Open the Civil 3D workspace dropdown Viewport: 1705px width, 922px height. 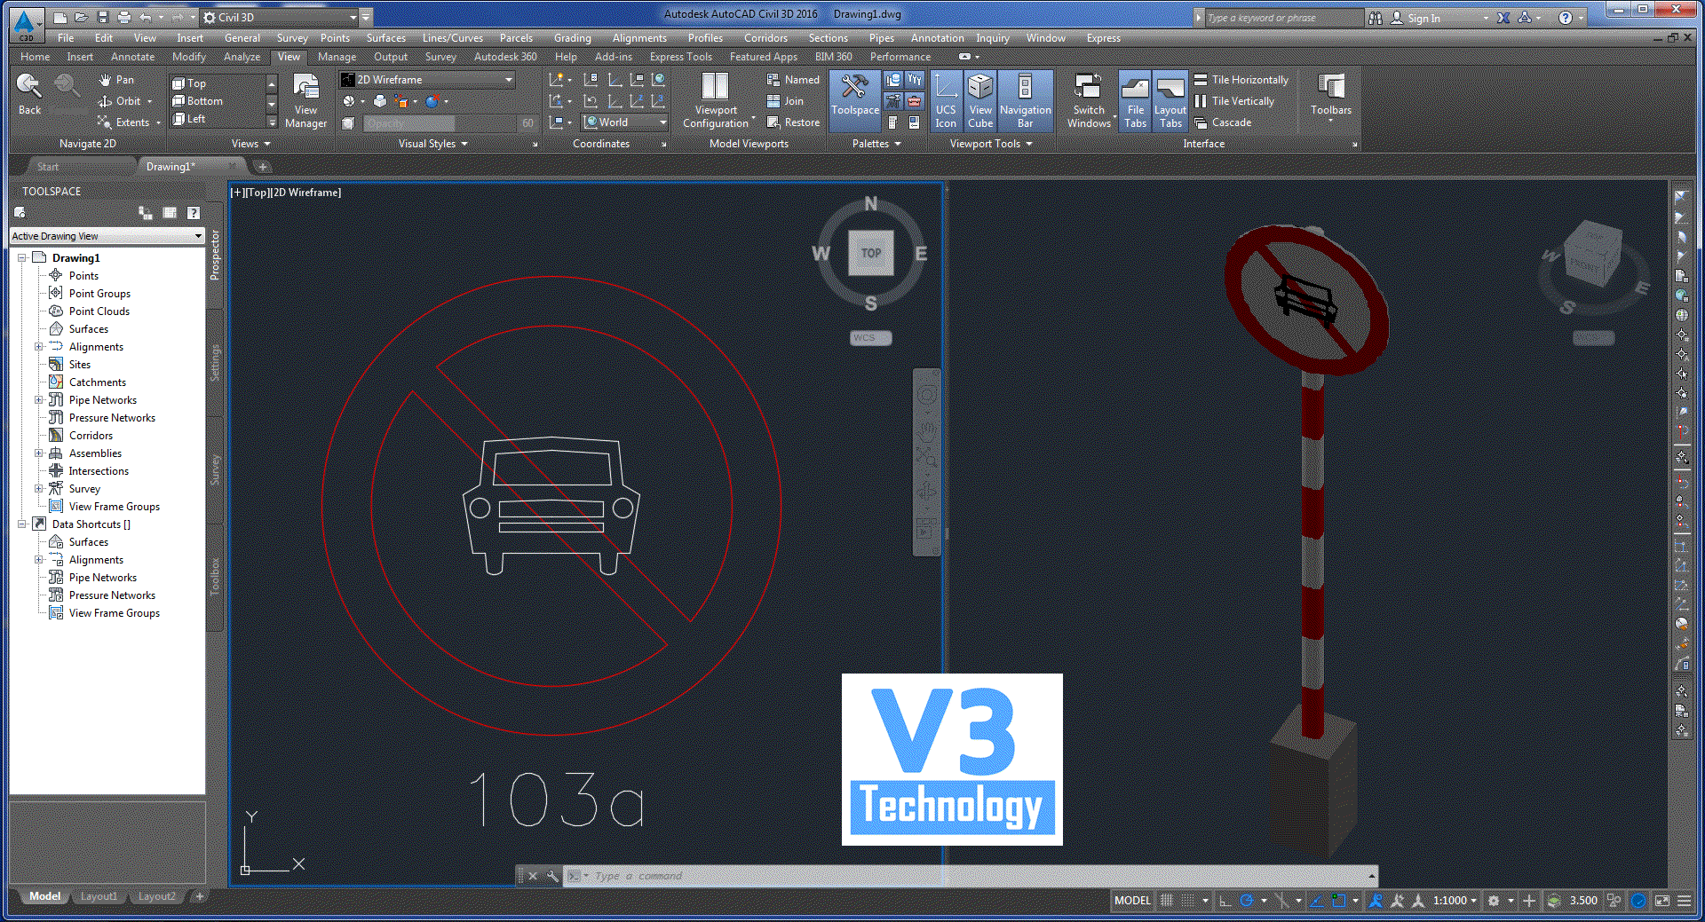280,17
